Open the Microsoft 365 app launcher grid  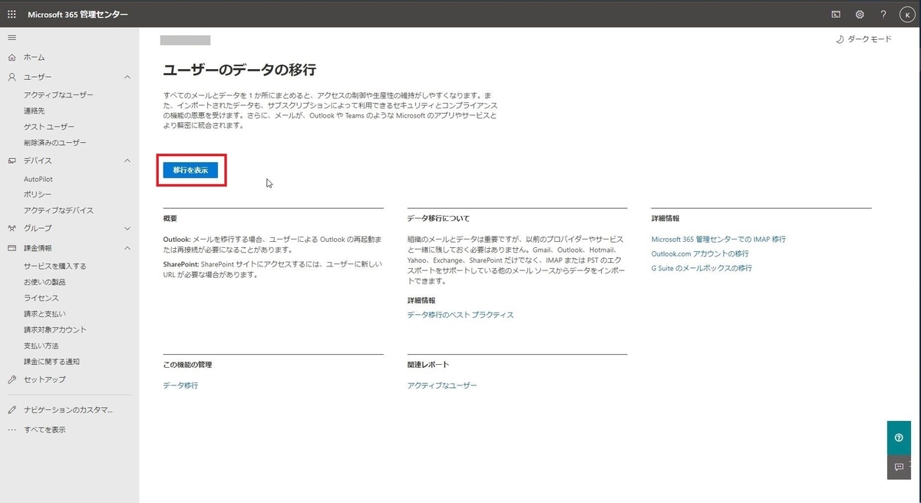12,13
